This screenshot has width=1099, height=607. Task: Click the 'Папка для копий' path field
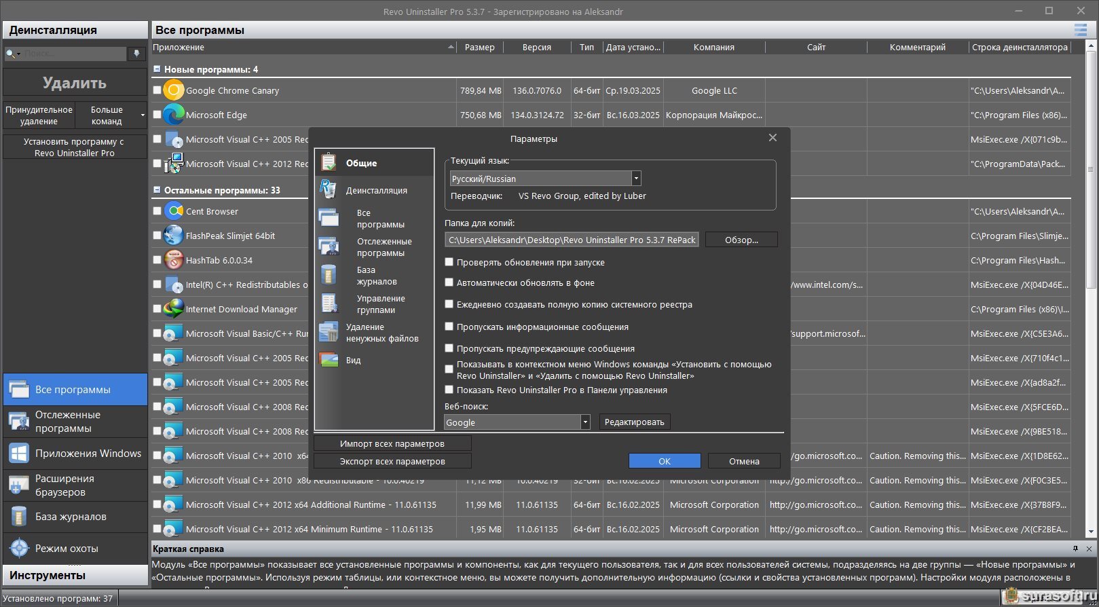(572, 240)
